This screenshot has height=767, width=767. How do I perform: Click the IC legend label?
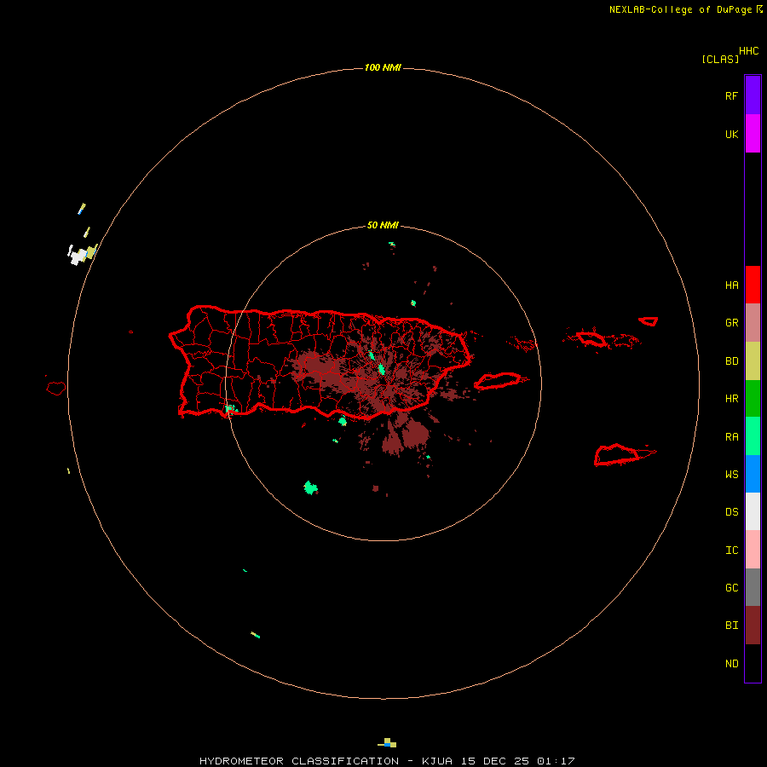point(731,551)
